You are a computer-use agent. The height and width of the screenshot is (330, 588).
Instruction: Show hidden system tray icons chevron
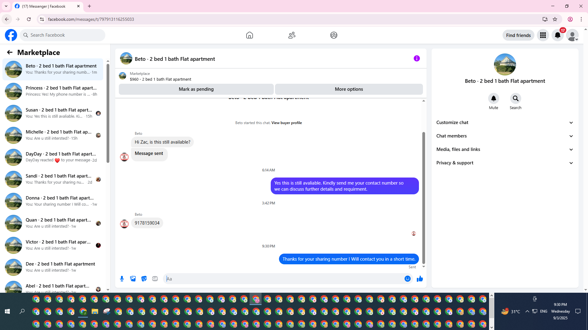point(527,311)
